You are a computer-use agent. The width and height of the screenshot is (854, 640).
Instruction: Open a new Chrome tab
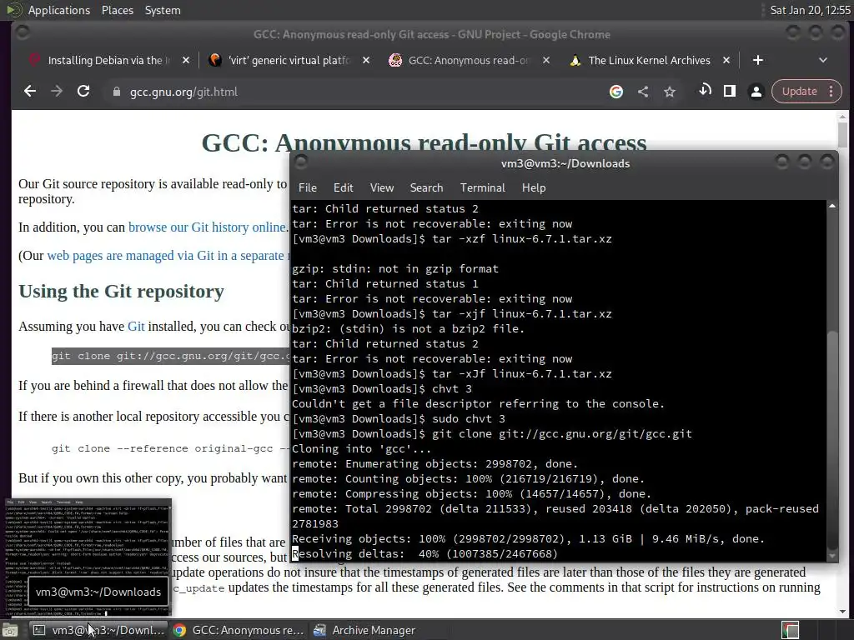pyautogui.click(x=757, y=60)
